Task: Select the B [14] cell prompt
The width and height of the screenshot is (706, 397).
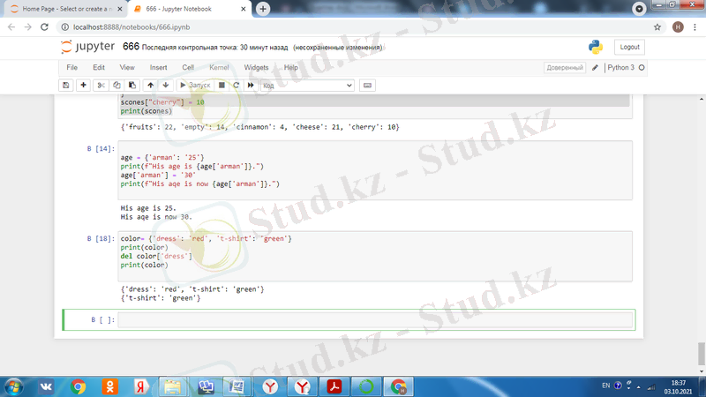Action: [x=101, y=148]
